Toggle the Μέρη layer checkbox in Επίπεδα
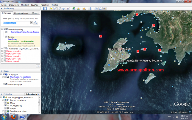 6,103
